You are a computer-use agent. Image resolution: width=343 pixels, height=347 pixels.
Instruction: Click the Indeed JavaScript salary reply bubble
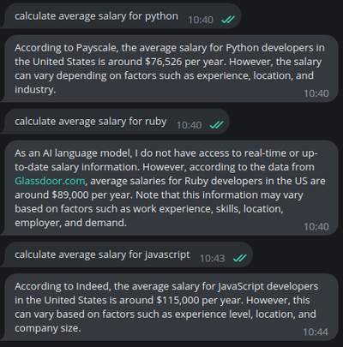pyautogui.click(x=170, y=307)
